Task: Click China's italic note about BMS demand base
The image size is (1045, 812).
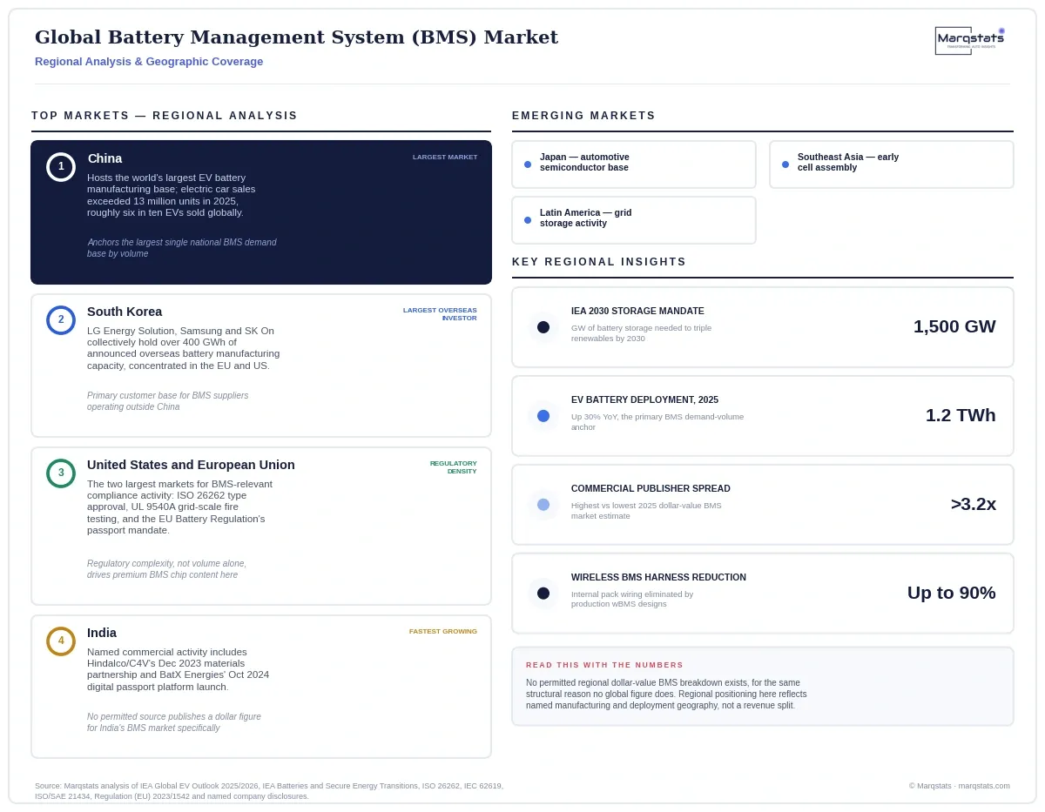Action: coord(182,248)
